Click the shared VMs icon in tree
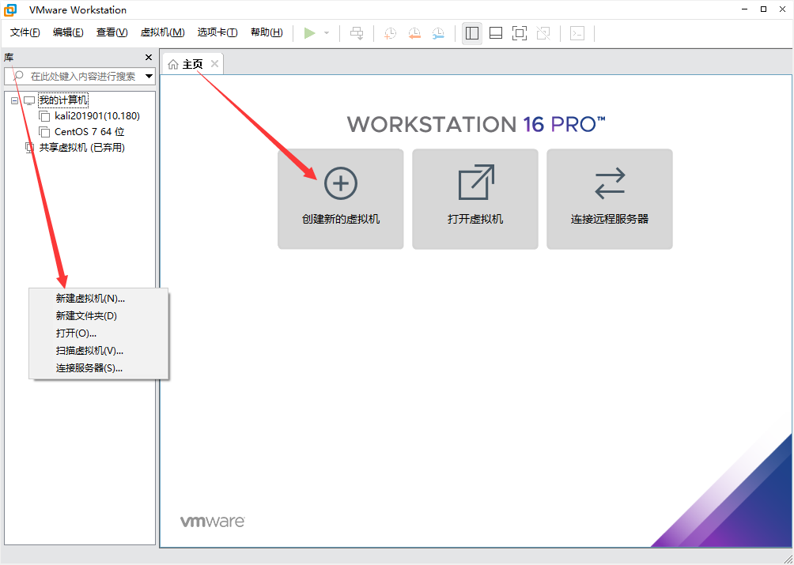The height and width of the screenshot is (565, 794). (x=30, y=149)
